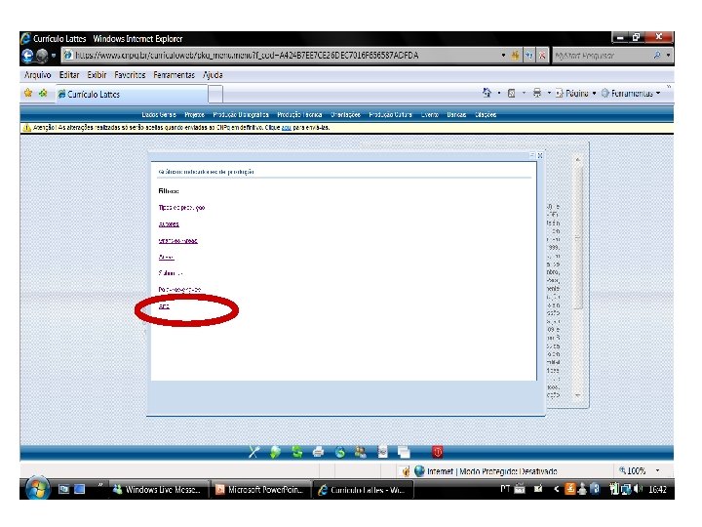Open the Favoritos menu
The image size is (702, 527).
pyautogui.click(x=130, y=75)
